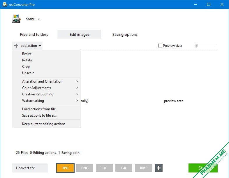Image resolution: width=229 pixels, height=178 pixels.
Task: Click the reaConverter camera logo icon
Action: click(16, 19)
